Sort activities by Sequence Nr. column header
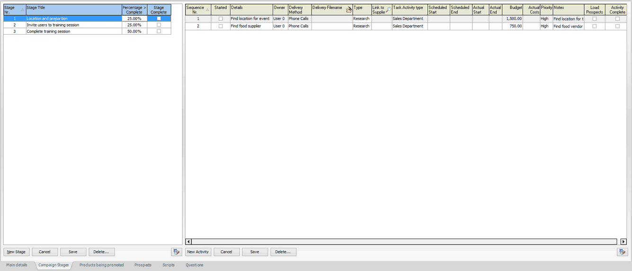The height and width of the screenshot is (271, 632). point(198,9)
